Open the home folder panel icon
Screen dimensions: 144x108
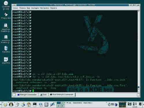[x=29, y=105]
